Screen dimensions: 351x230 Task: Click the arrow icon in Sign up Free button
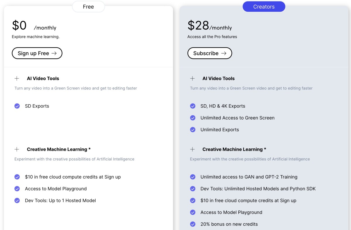point(54,53)
